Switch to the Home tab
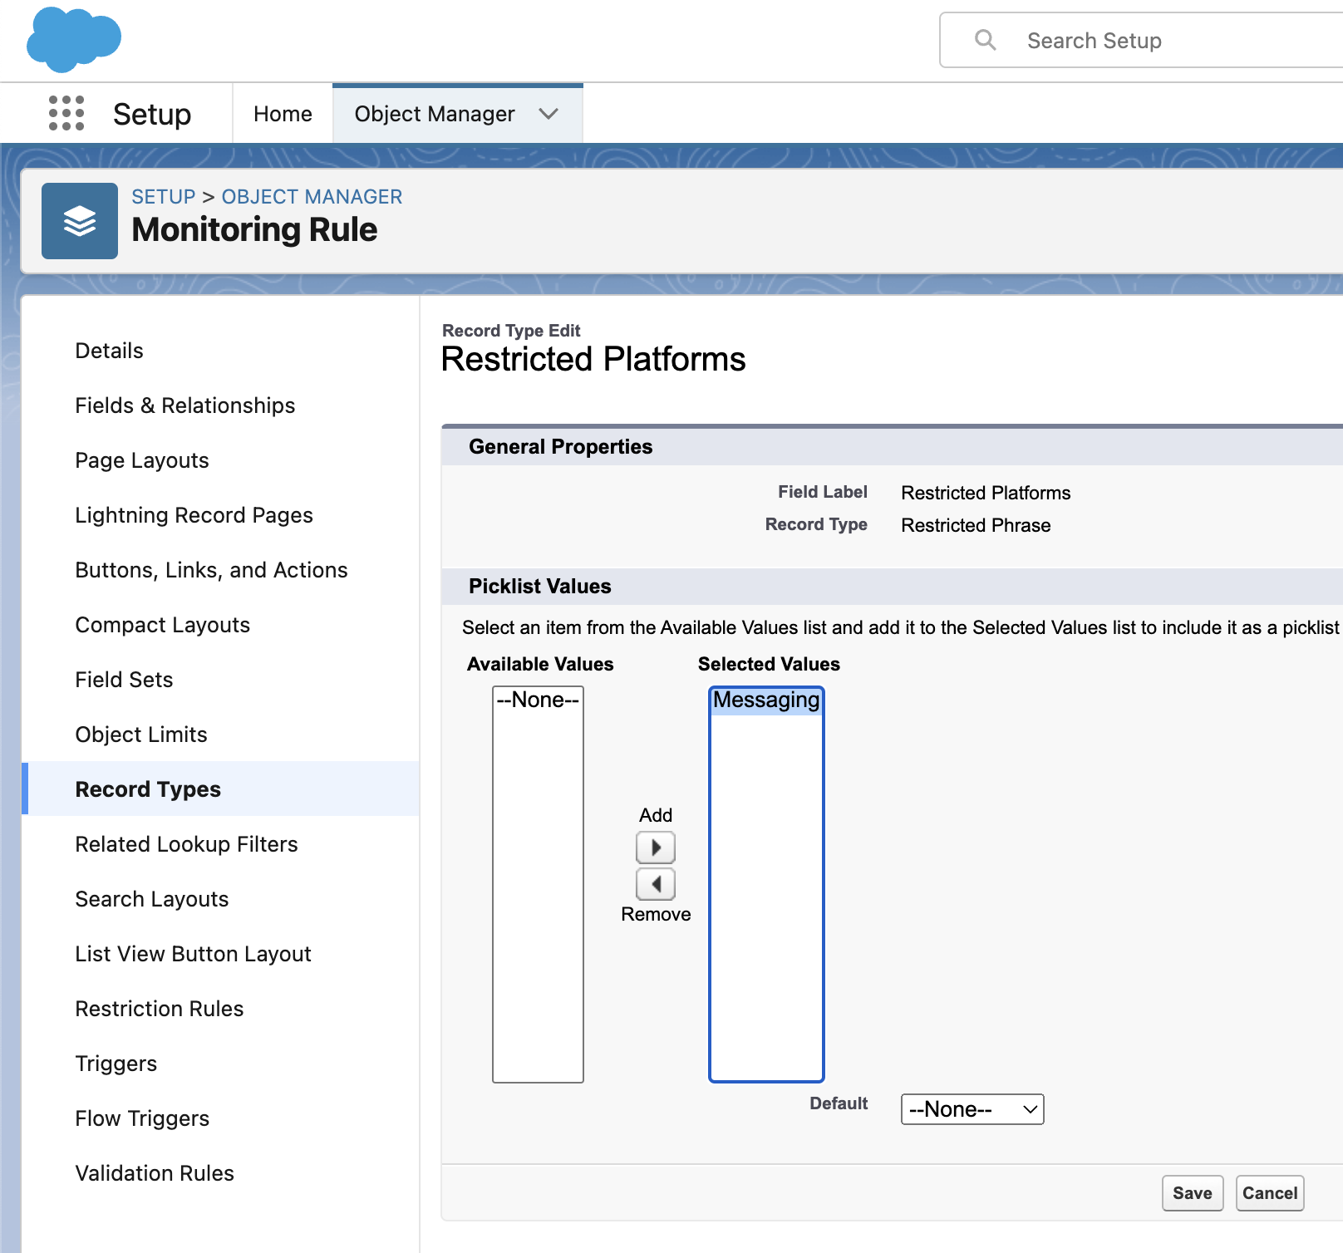The image size is (1343, 1253). [283, 114]
